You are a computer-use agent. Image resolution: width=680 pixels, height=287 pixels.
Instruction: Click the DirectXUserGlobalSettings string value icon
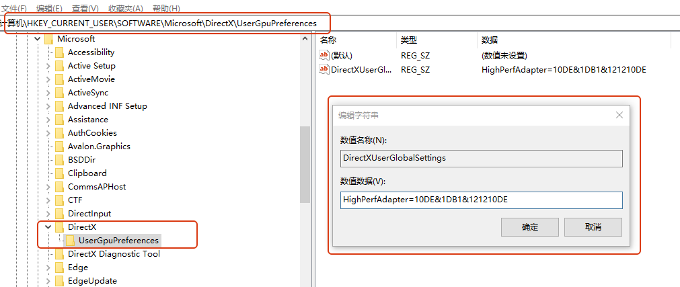[x=324, y=69]
